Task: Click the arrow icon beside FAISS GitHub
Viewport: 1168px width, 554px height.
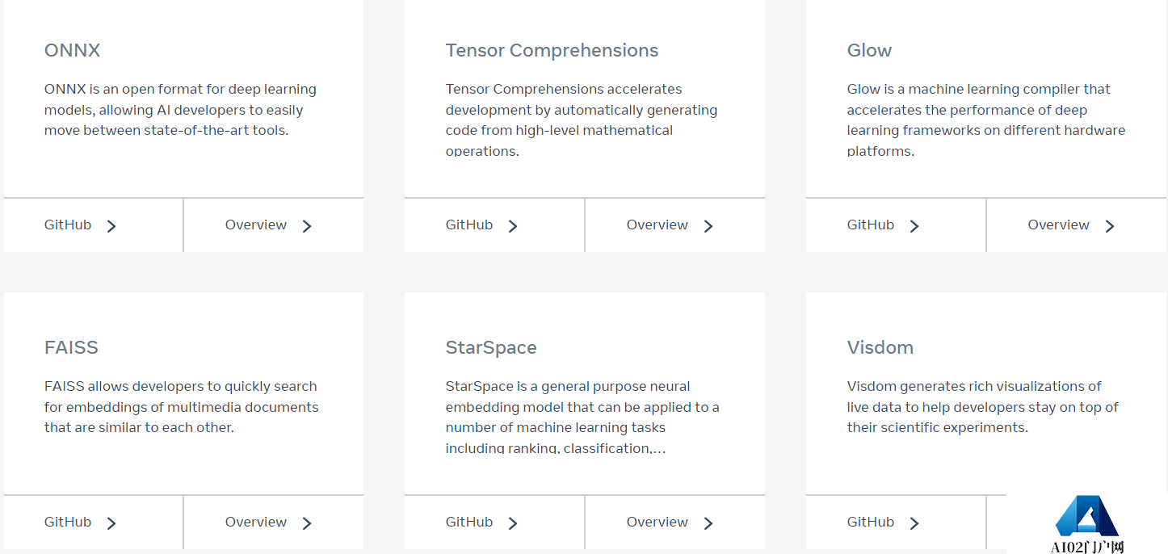Action: click(111, 523)
